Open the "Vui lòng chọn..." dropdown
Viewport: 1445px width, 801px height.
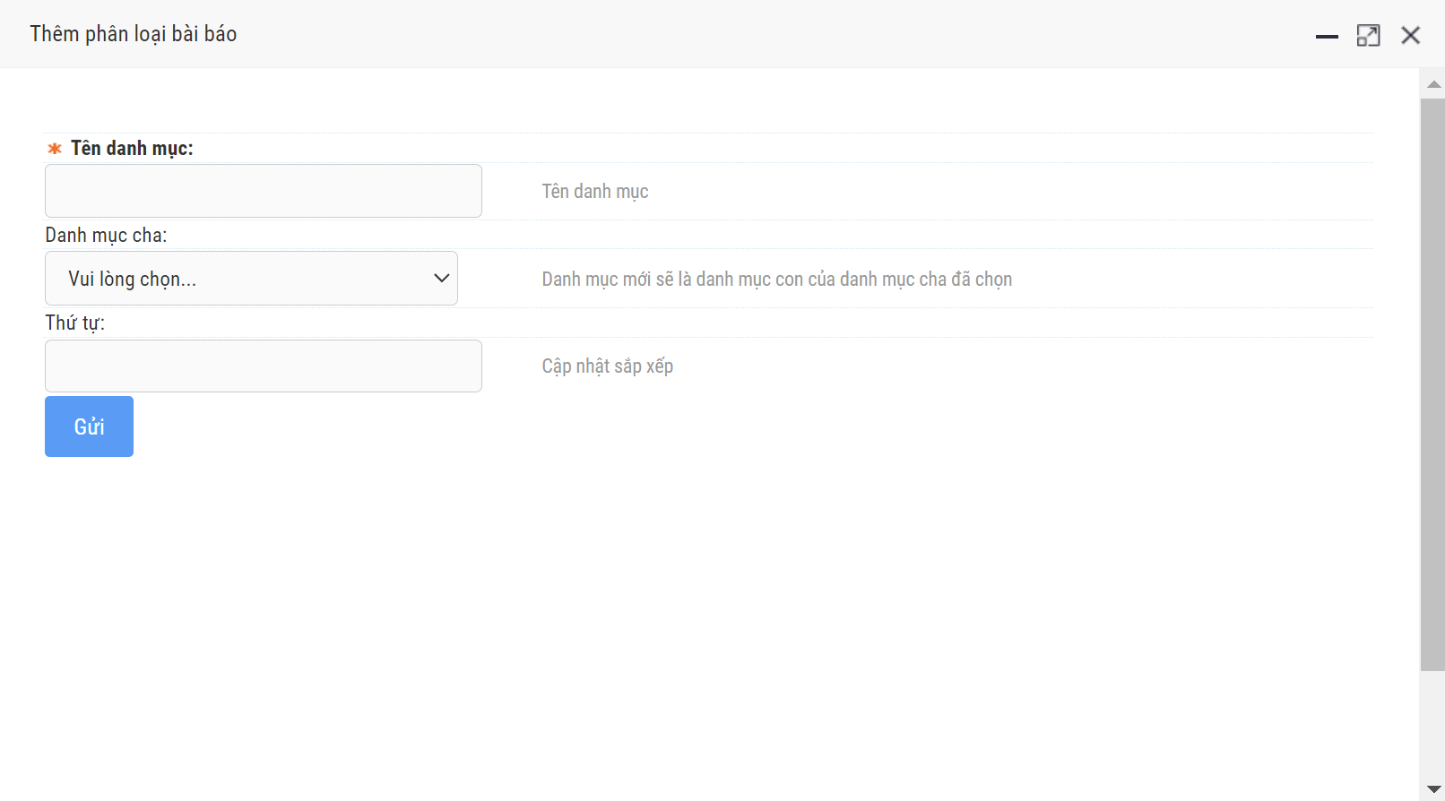coord(251,279)
